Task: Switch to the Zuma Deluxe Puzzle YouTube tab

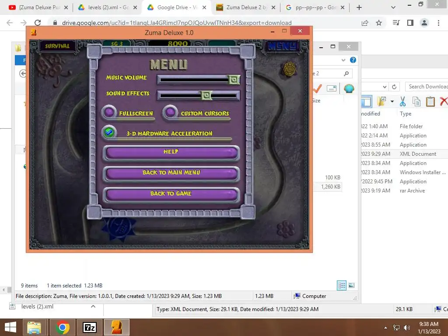Action: [39, 7]
